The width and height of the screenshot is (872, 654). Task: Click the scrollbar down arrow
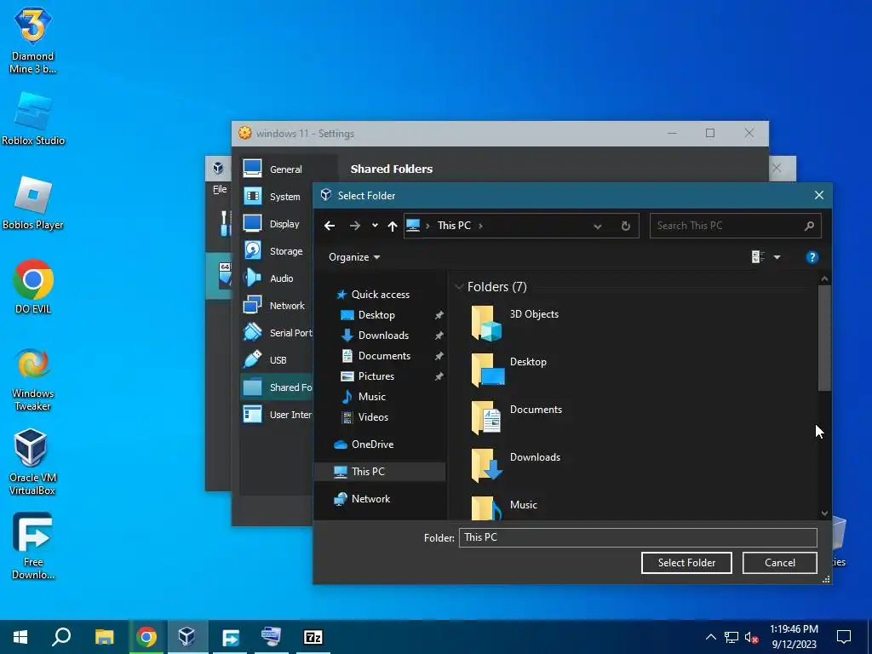pos(824,513)
